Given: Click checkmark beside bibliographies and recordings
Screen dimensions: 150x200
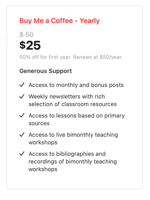Looking at the screenshot, I should click(22, 154).
